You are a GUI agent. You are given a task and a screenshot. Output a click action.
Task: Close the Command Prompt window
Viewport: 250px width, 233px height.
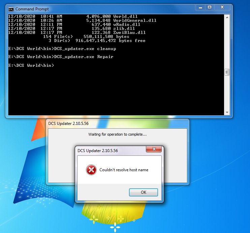click(222, 7)
